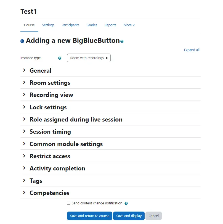Click the Save and display button
This screenshot has height=224, width=223.
click(x=129, y=216)
